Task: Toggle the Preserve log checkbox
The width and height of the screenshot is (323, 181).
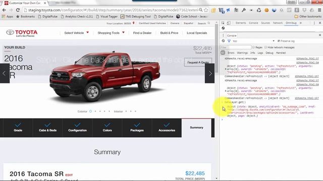Action: pos(279,41)
